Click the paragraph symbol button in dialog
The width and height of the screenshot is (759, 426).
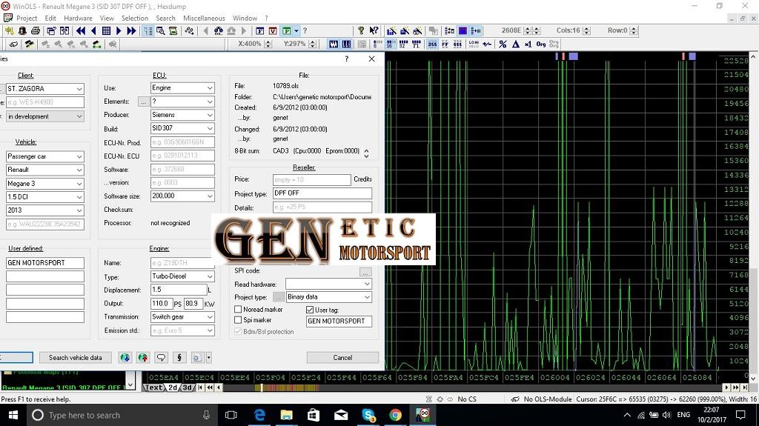coord(179,358)
